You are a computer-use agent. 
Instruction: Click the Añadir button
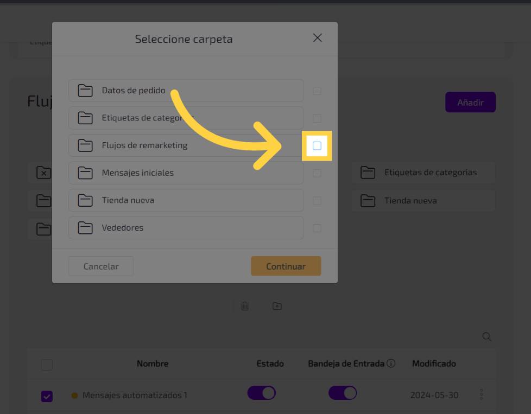(470, 102)
